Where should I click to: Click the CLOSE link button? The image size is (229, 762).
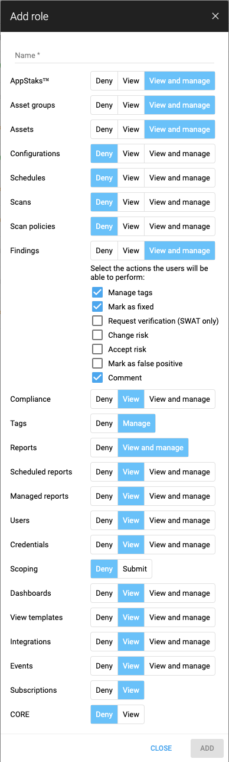pos(161,748)
